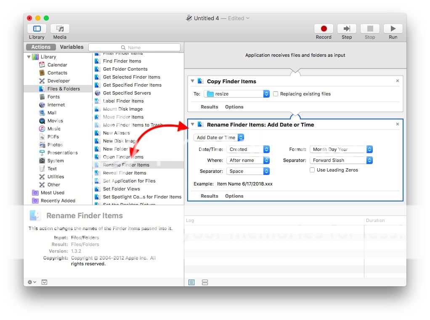The image size is (430, 320).
Task: Click the Step toolbar button
Action: [x=347, y=29]
